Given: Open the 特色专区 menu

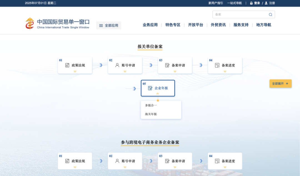Looking at the screenshot, I should 172,25.
